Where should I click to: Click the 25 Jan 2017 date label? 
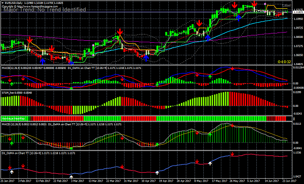pyautogui.click(x=8, y=181)
